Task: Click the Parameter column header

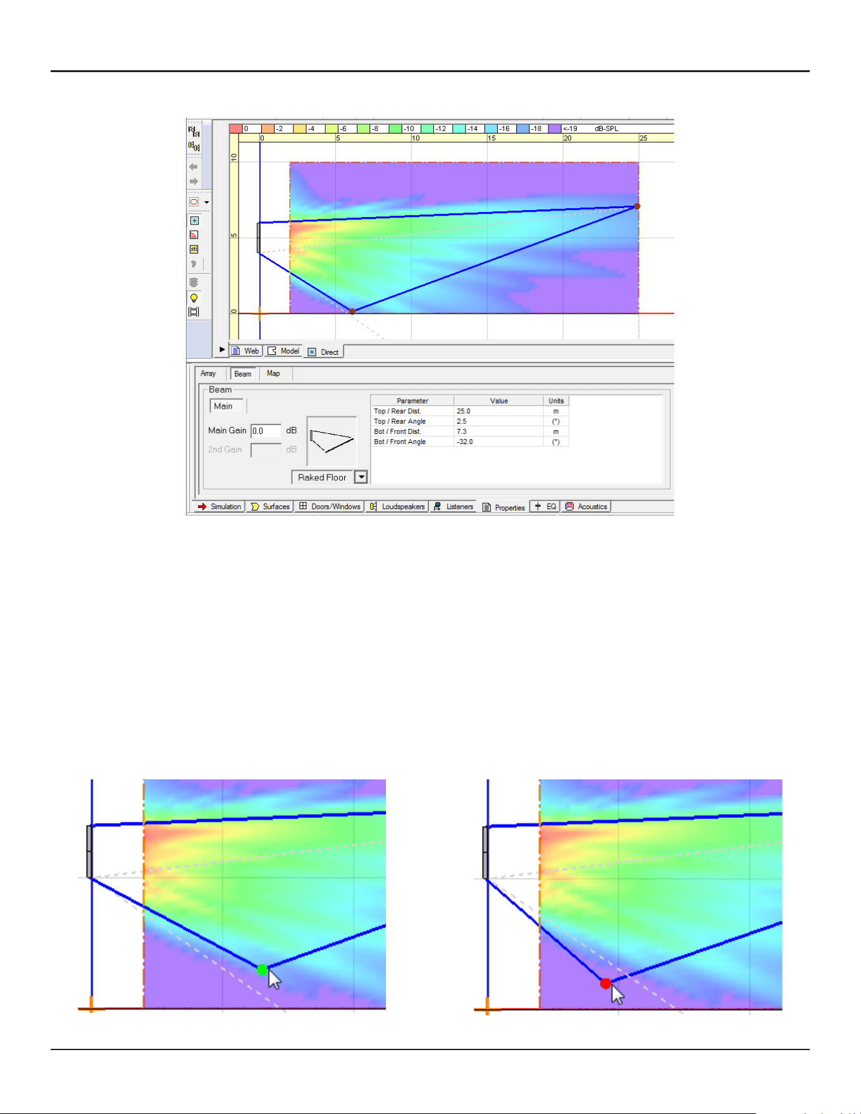Action: tap(412, 400)
